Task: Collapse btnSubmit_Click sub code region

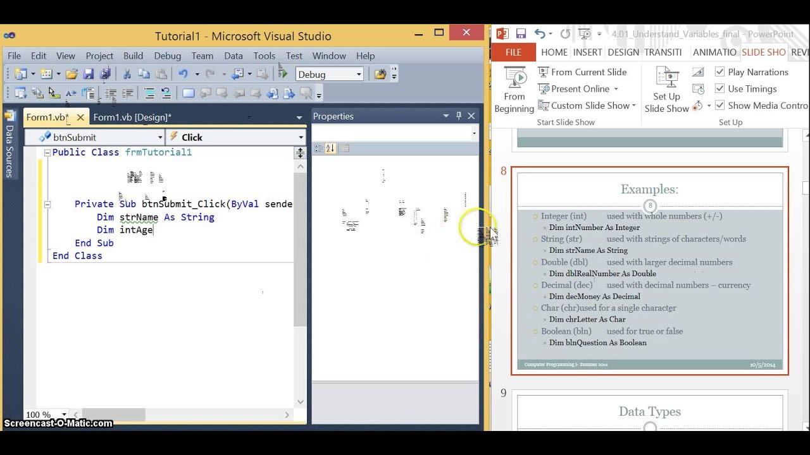Action: [x=47, y=204]
